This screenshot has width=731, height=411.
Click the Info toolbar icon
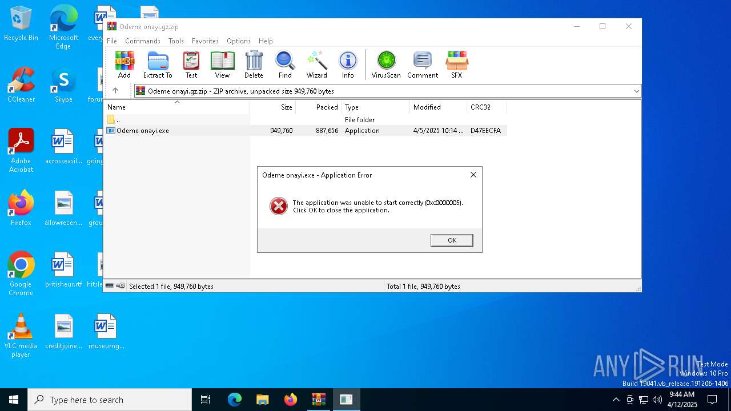pos(348,65)
